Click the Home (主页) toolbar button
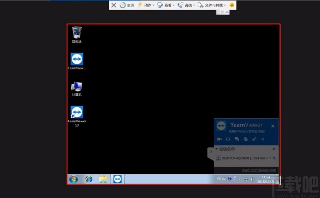The width and height of the screenshot is (320, 198). (x=127, y=5)
